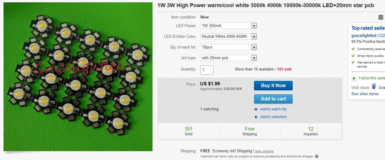
Task: Click the help question mark icon near customs note
Action: point(317,156)
